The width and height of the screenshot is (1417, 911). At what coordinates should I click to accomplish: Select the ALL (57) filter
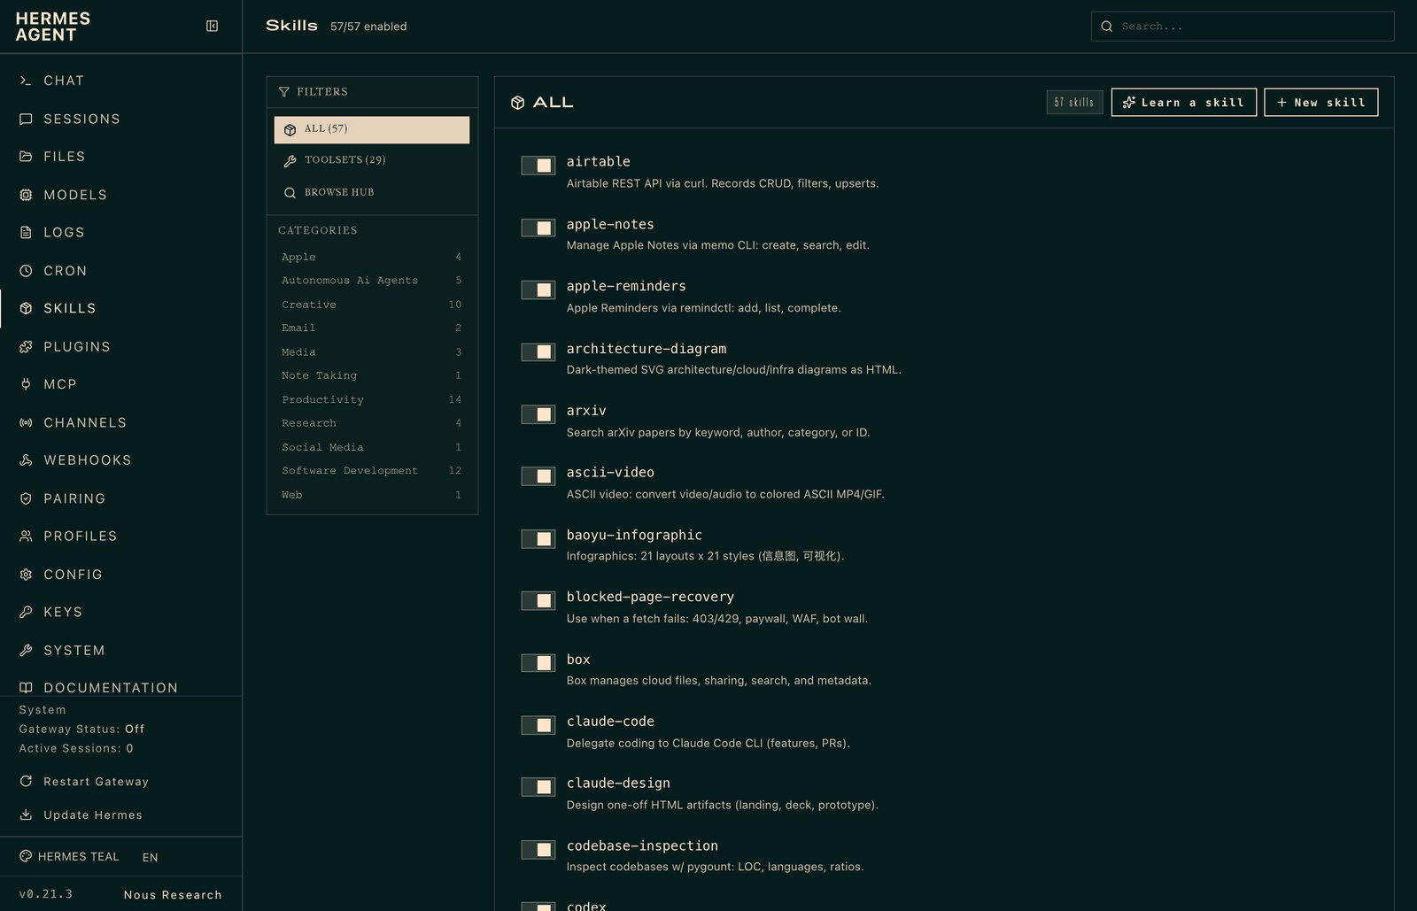tap(372, 129)
